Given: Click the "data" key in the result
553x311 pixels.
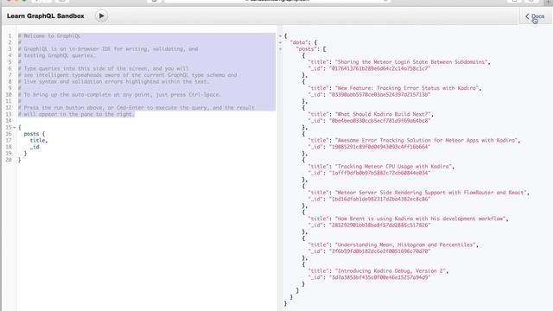Looking at the screenshot, I should click(x=298, y=42).
